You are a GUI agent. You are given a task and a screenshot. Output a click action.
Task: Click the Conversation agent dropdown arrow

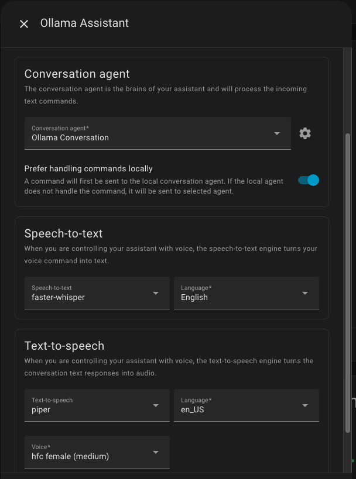277,133
